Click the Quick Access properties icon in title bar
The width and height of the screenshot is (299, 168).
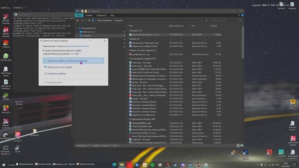point(82,11)
